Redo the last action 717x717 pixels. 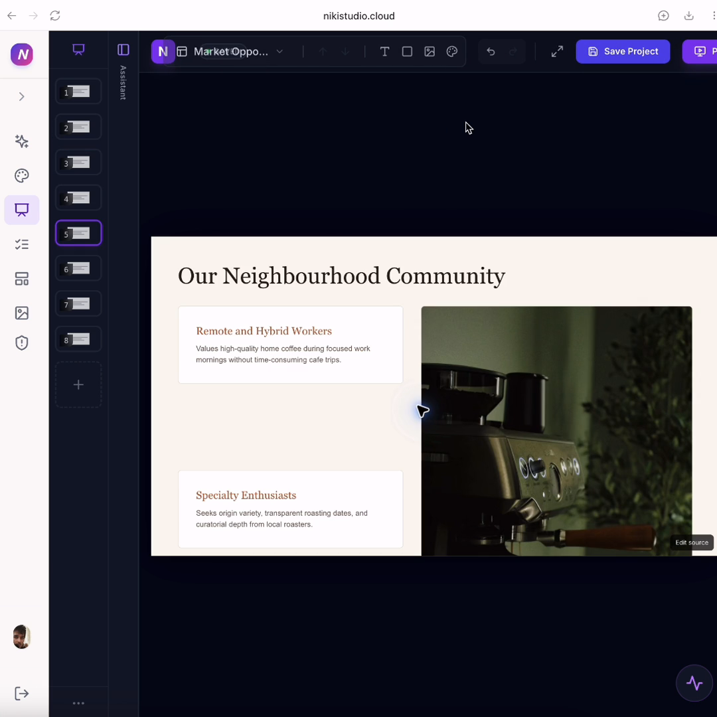tap(513, 52)
